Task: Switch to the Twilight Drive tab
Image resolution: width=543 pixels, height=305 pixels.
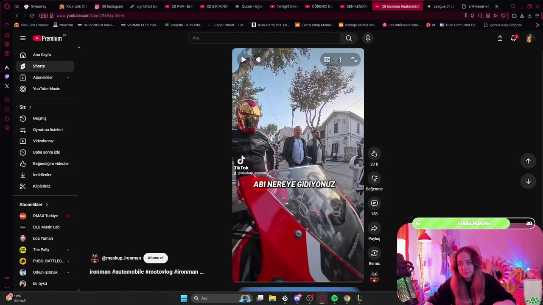Action: pyautogui.click(x=284, y=6)
